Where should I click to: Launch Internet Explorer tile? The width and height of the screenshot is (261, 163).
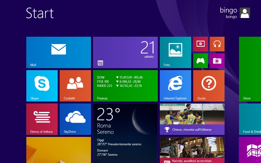pyautogui.click(x=175, y=86)
